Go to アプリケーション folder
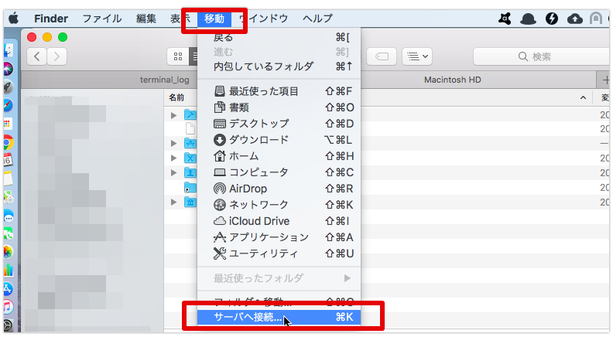The height and width of the screenshot is (337, 613). pos(279,237)
